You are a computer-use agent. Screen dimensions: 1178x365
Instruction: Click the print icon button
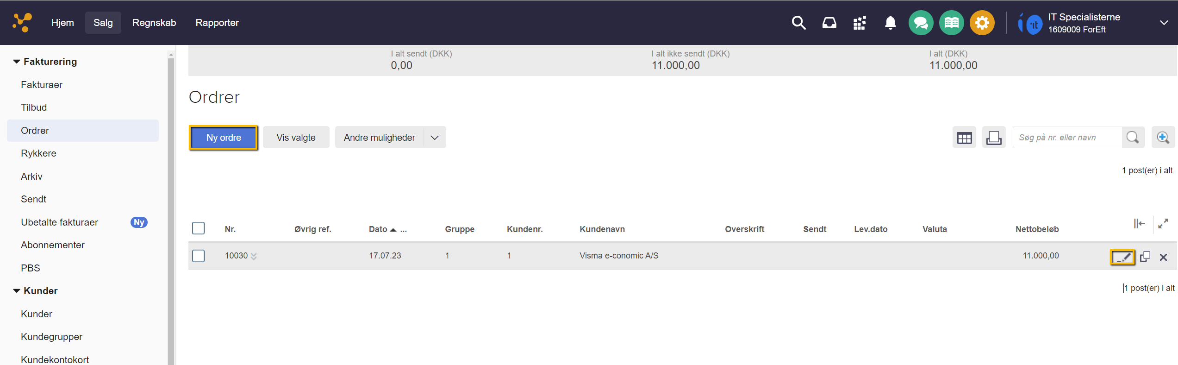pyautogui.click(x=994, y=138)
